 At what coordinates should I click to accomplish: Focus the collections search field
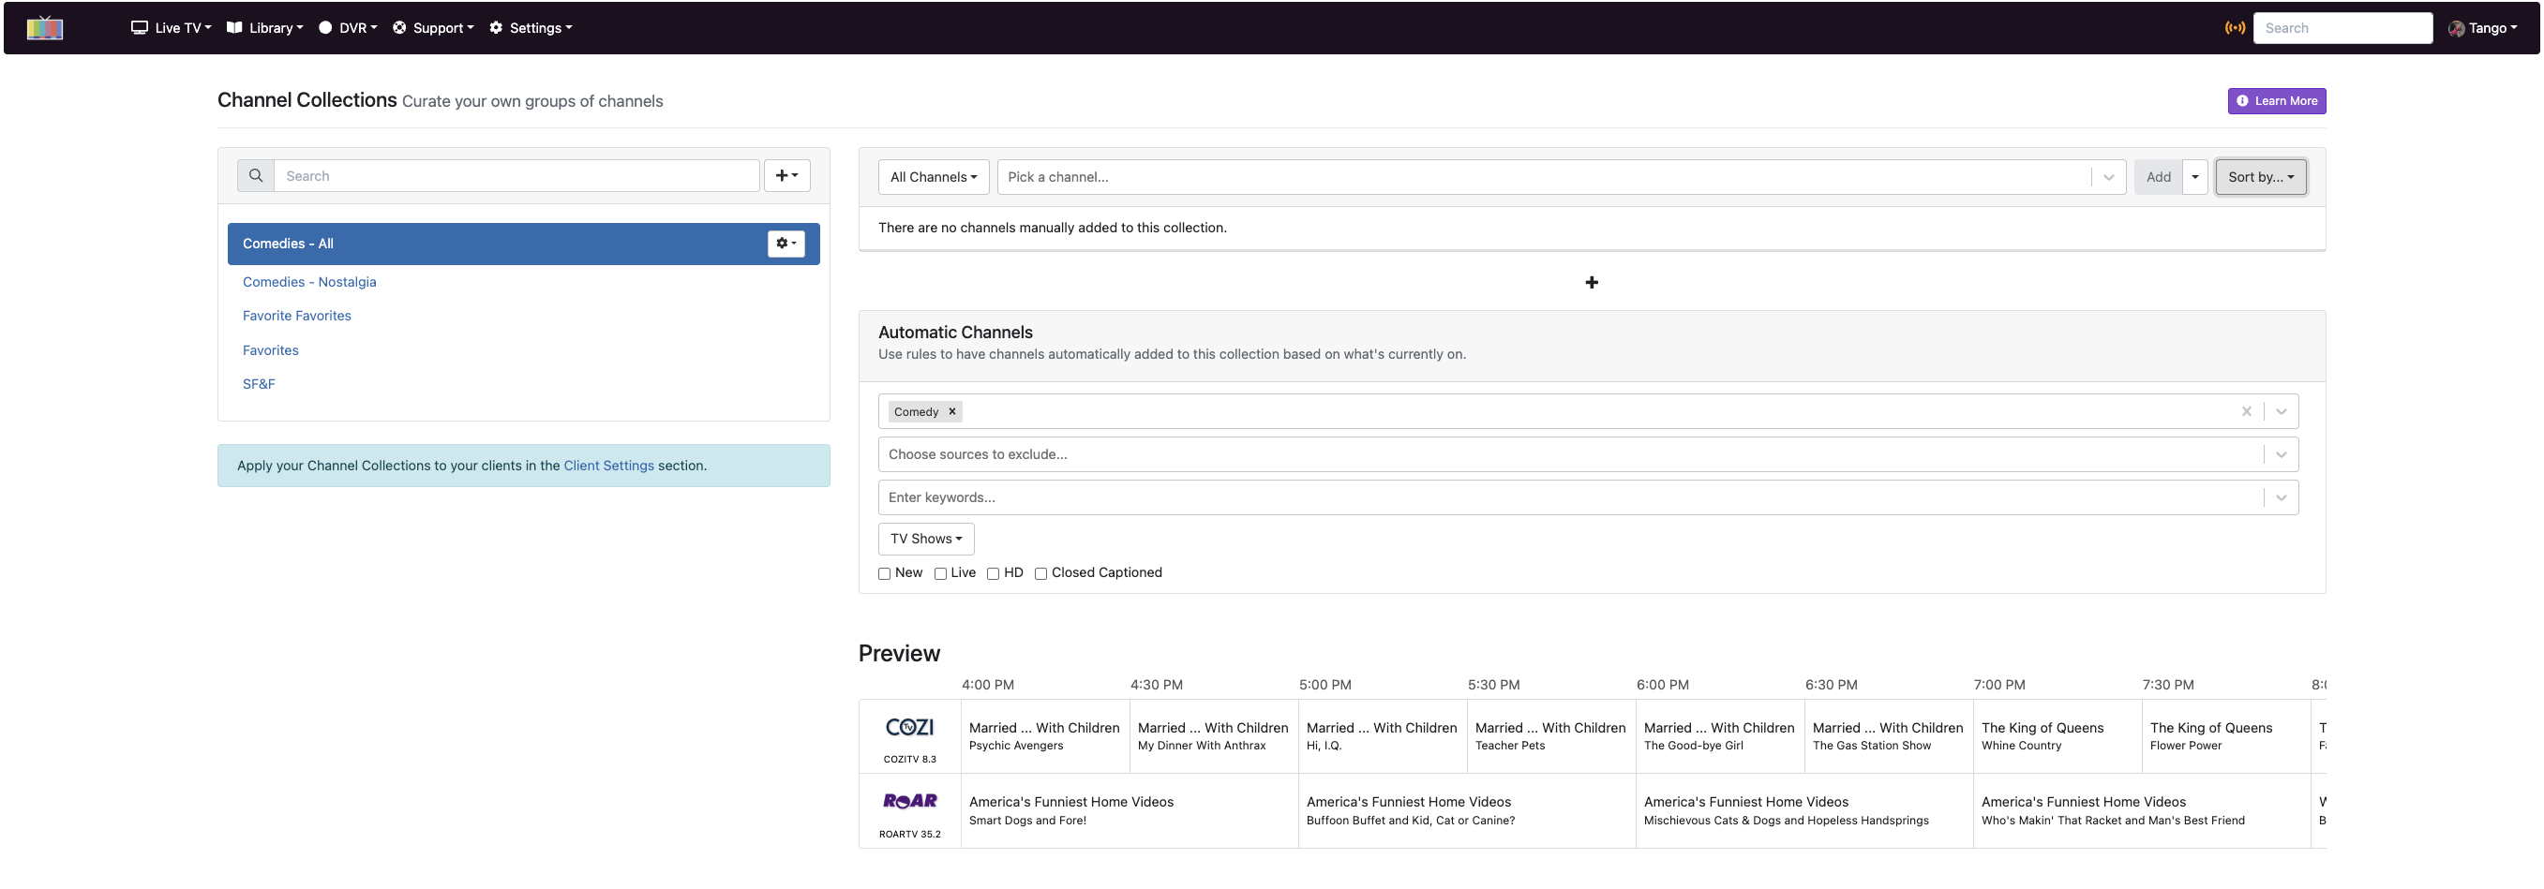[516, 175]
